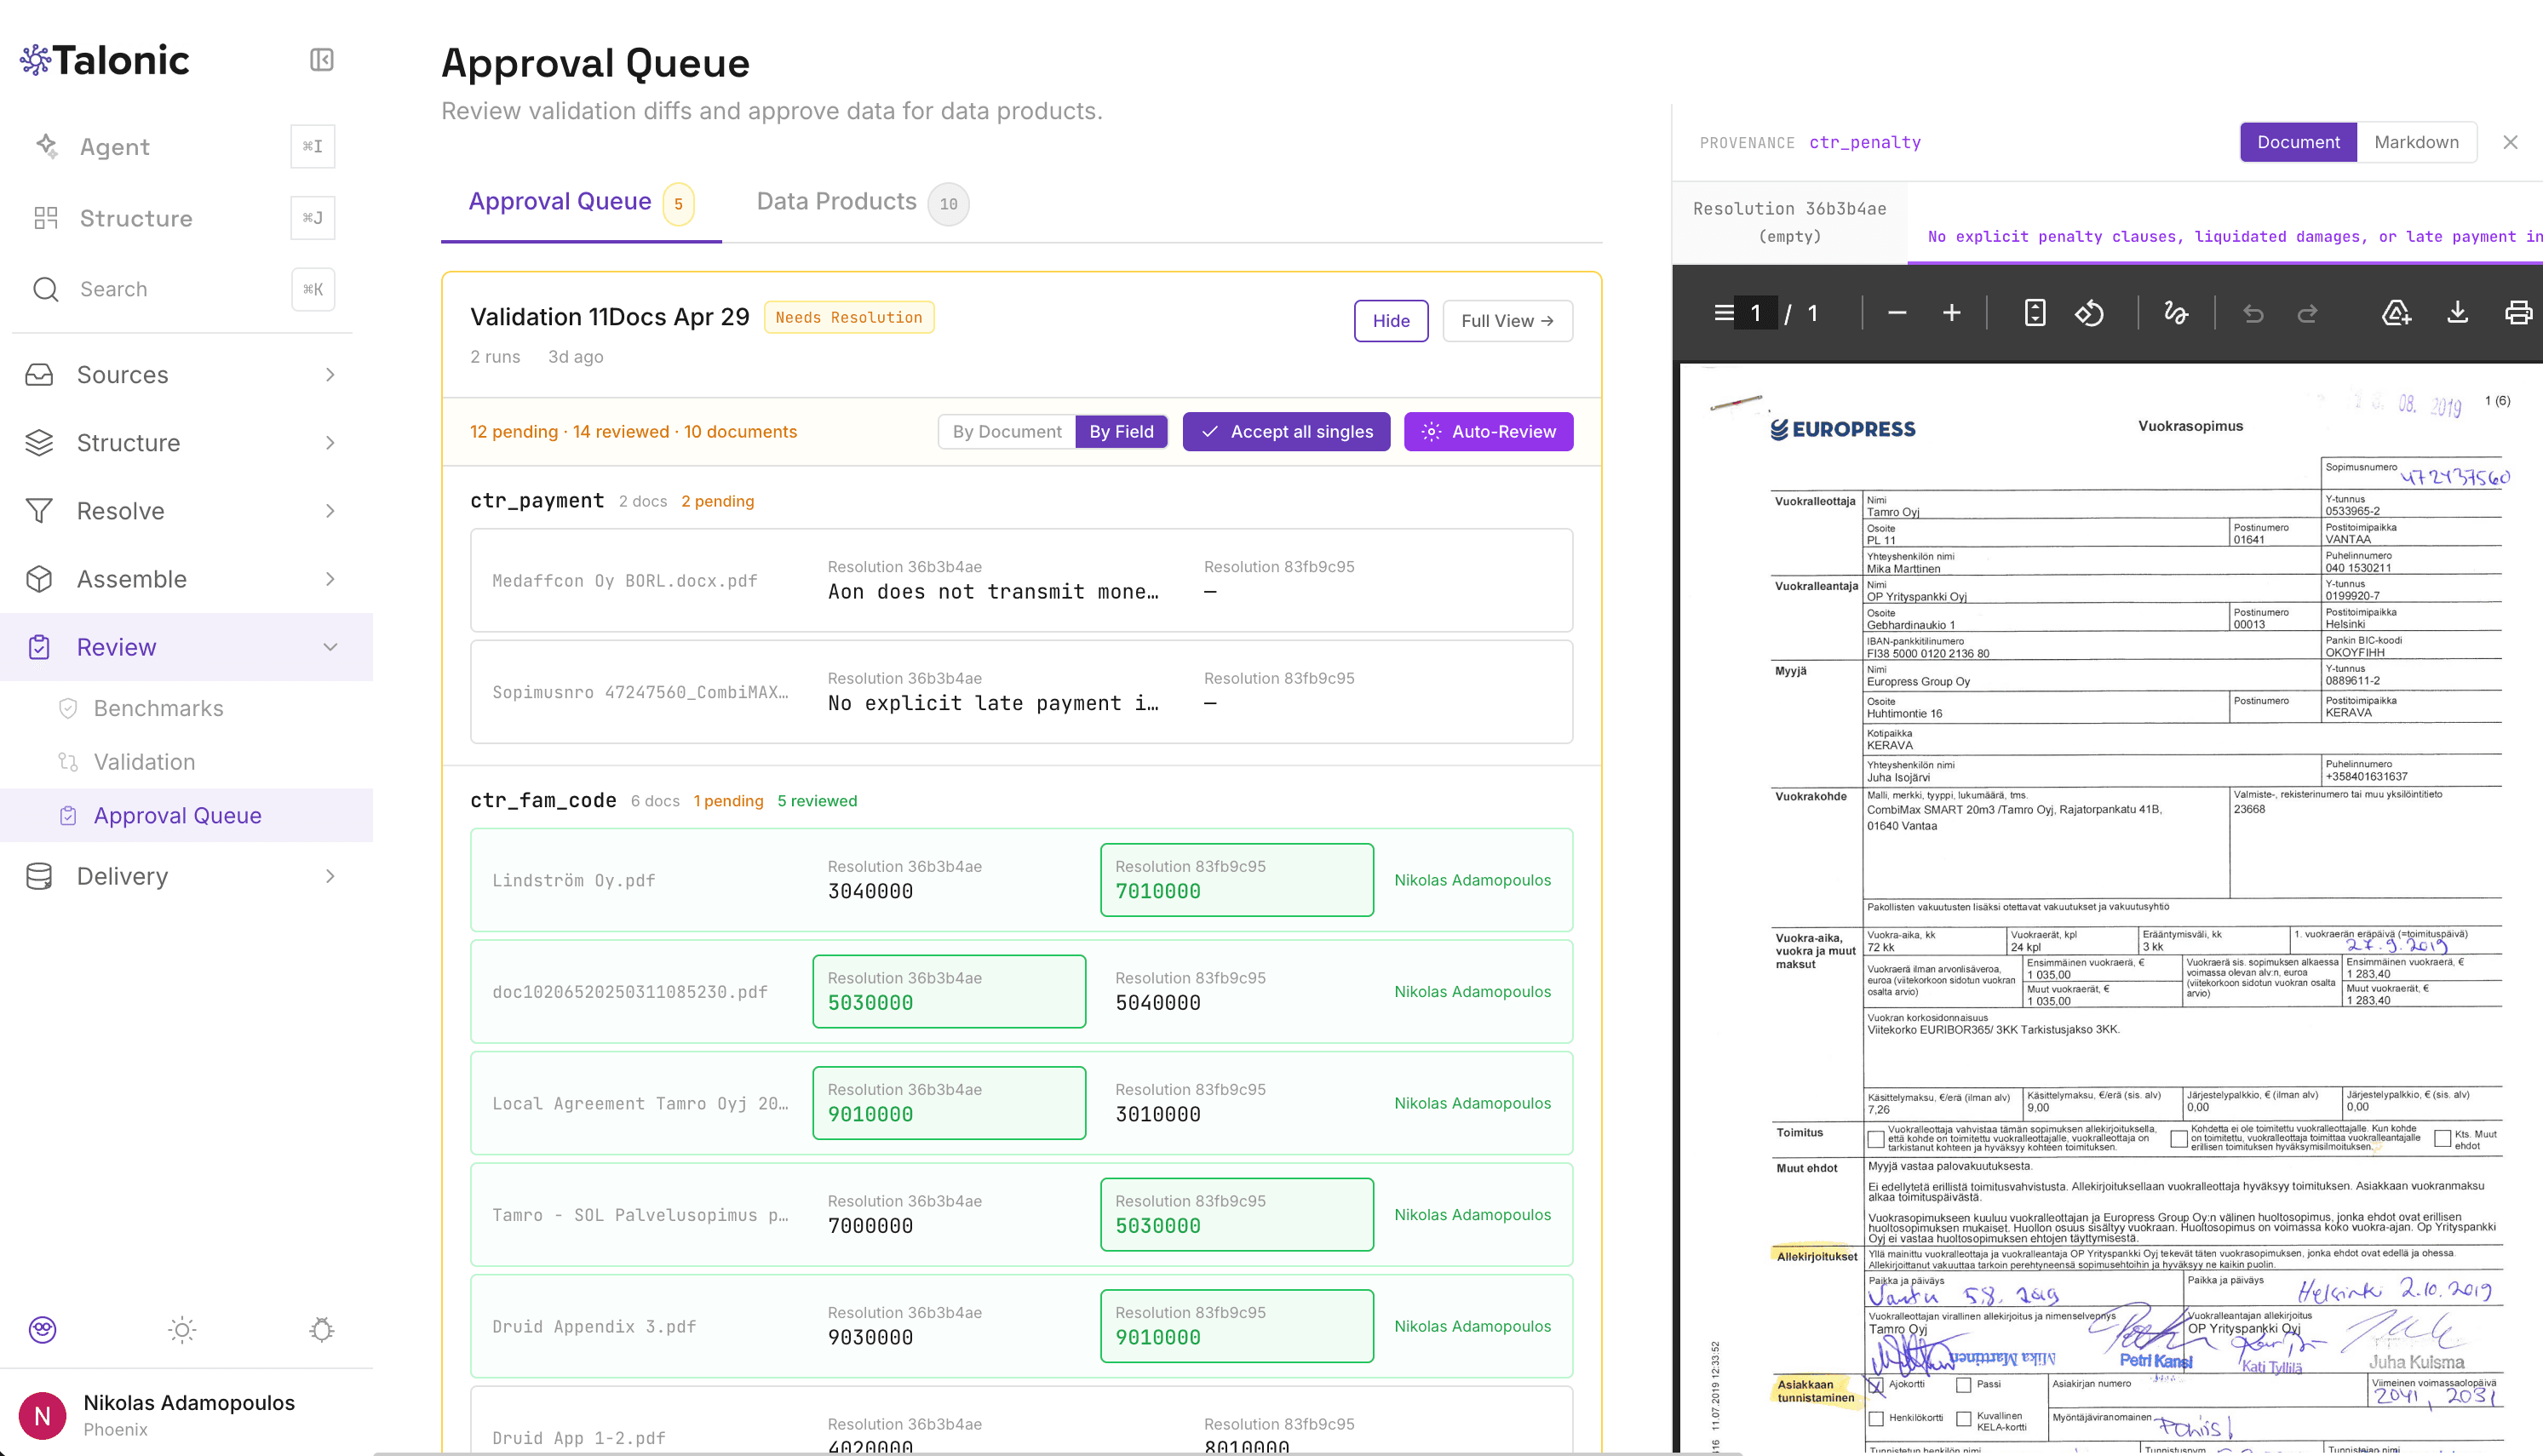Hide the Validation 11Docs card details
The height and width of the screenshot is (1456, 2543).
1391,321
